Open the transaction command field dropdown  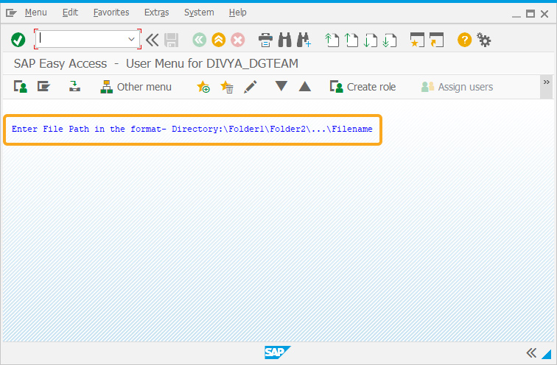[131, 39]
